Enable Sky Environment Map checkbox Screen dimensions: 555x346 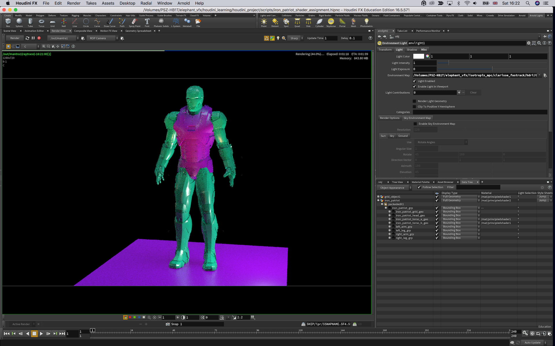(415, 124)
